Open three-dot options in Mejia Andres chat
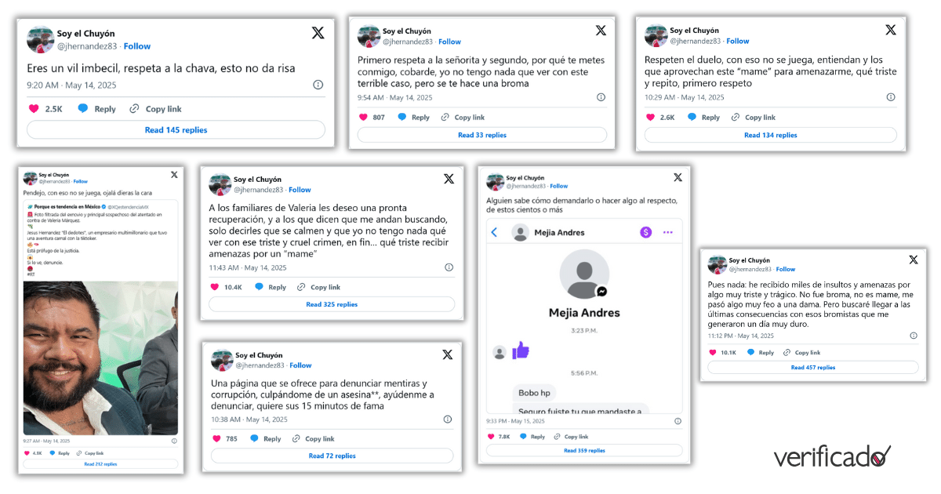 click(x=668, y=232)
